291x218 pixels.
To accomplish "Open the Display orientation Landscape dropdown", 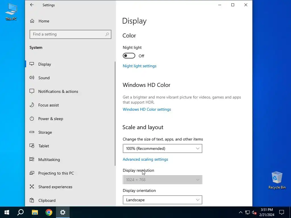I will (162, 200).
